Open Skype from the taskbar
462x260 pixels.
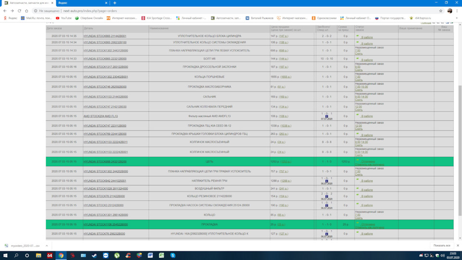pos(173,255)
